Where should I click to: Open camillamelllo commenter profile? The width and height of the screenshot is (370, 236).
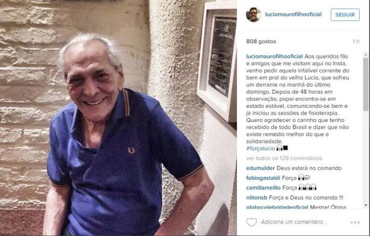[263, 188]
